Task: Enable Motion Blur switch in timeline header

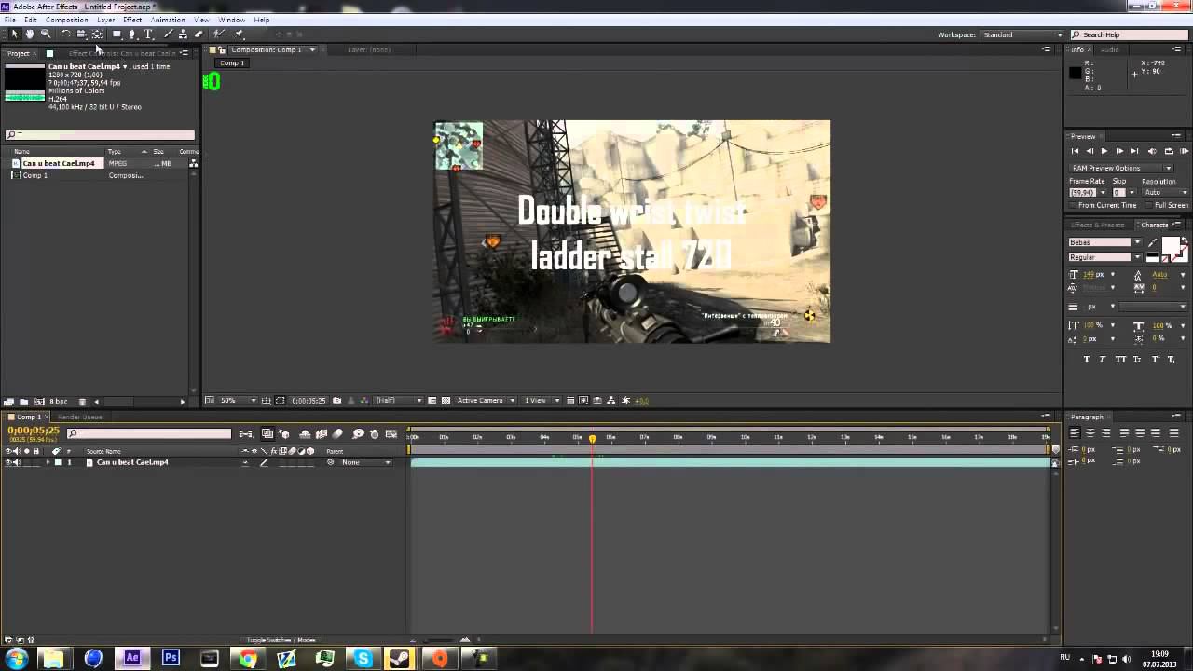Action: click(x=337, y=434)
